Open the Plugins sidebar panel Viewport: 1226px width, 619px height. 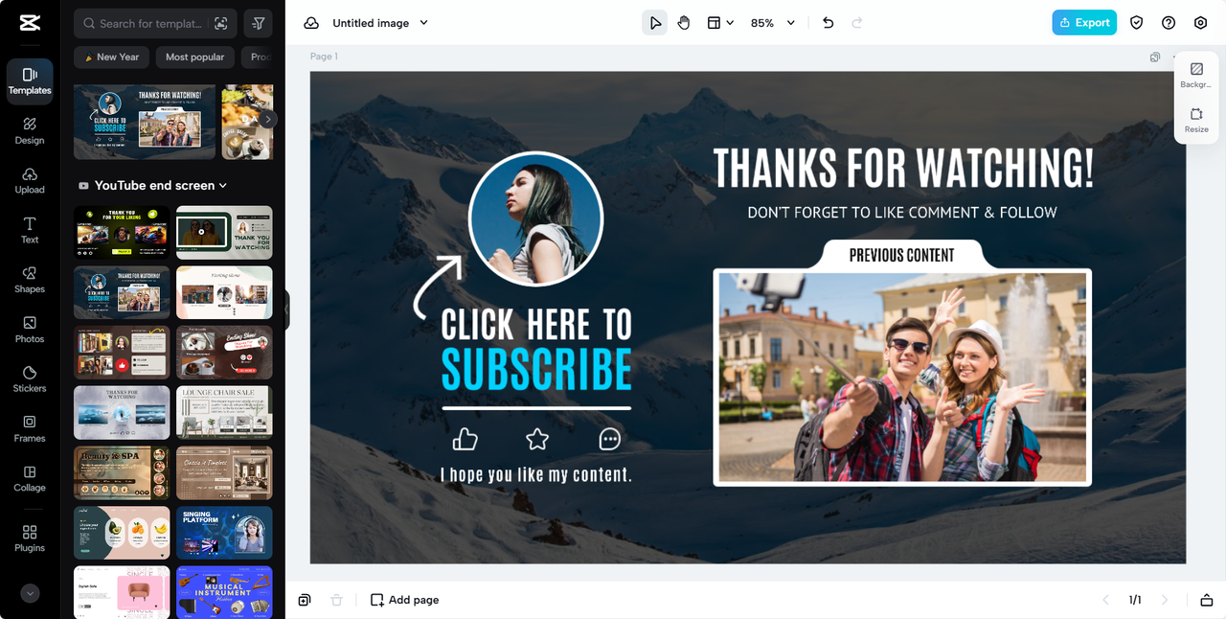point(30,539)
